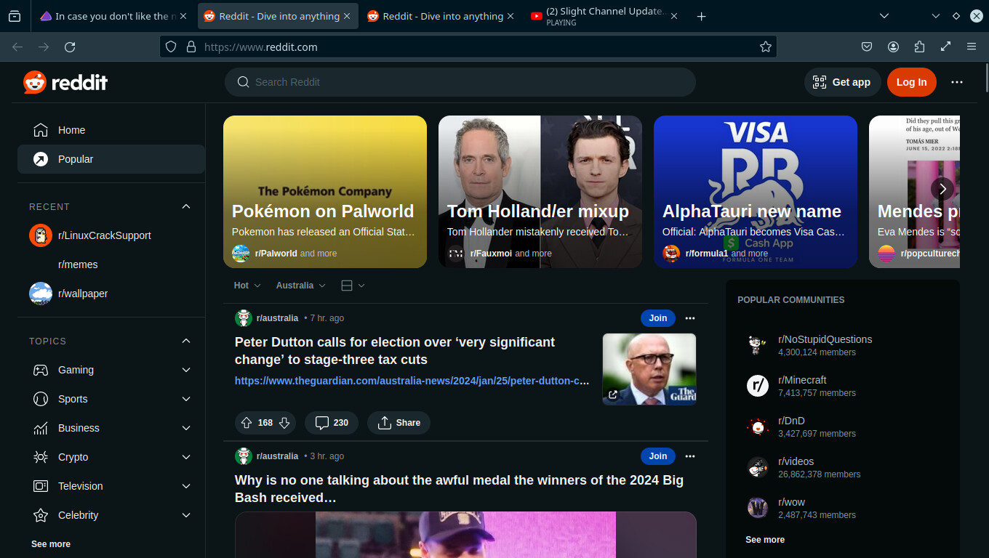Open the three-dot menu next to Log In
989x558 pixels.
957,82
